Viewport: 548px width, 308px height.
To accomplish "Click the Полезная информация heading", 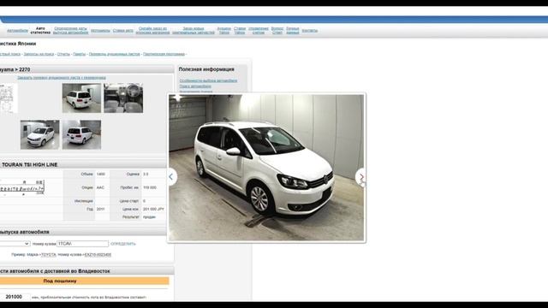I will [x=206, y=69].
